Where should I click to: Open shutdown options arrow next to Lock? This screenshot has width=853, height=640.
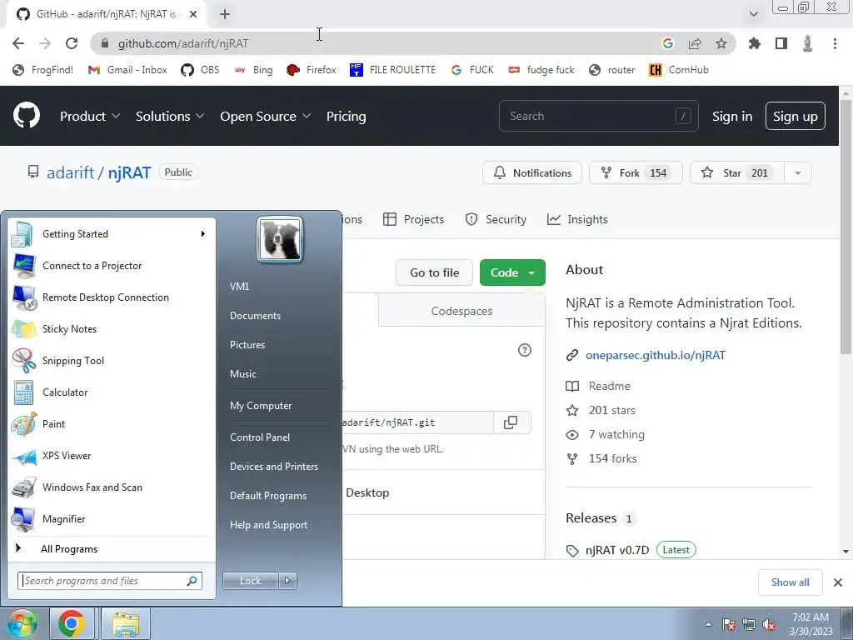[x=287, y=581]
